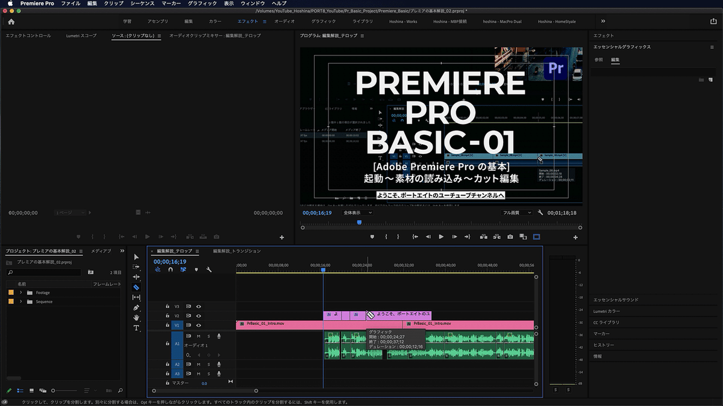Image resolution: width=723 pixels, height=406 pixels.
Task: Click the Project panel thumbnail zoom slider
Action: pyautogui.click(x=64, y=390)
